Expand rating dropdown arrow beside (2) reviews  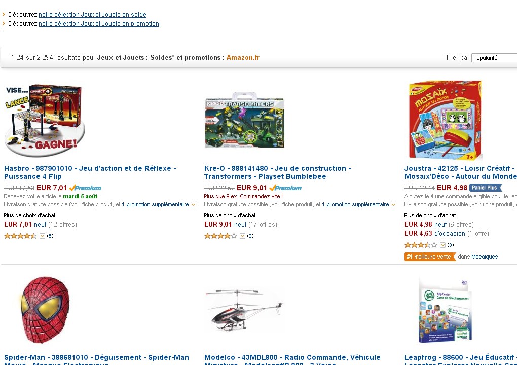click(x=242, y=236)
